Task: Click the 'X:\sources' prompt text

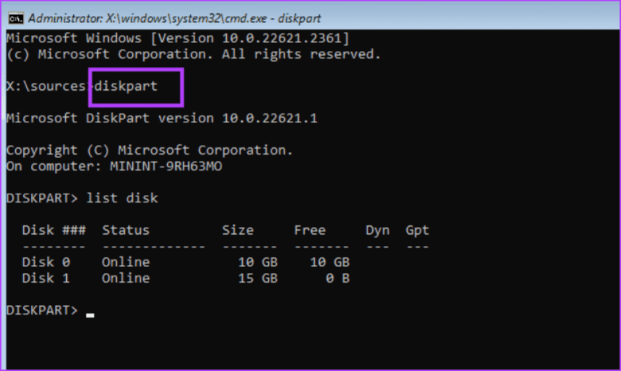Action: [46, 86]
